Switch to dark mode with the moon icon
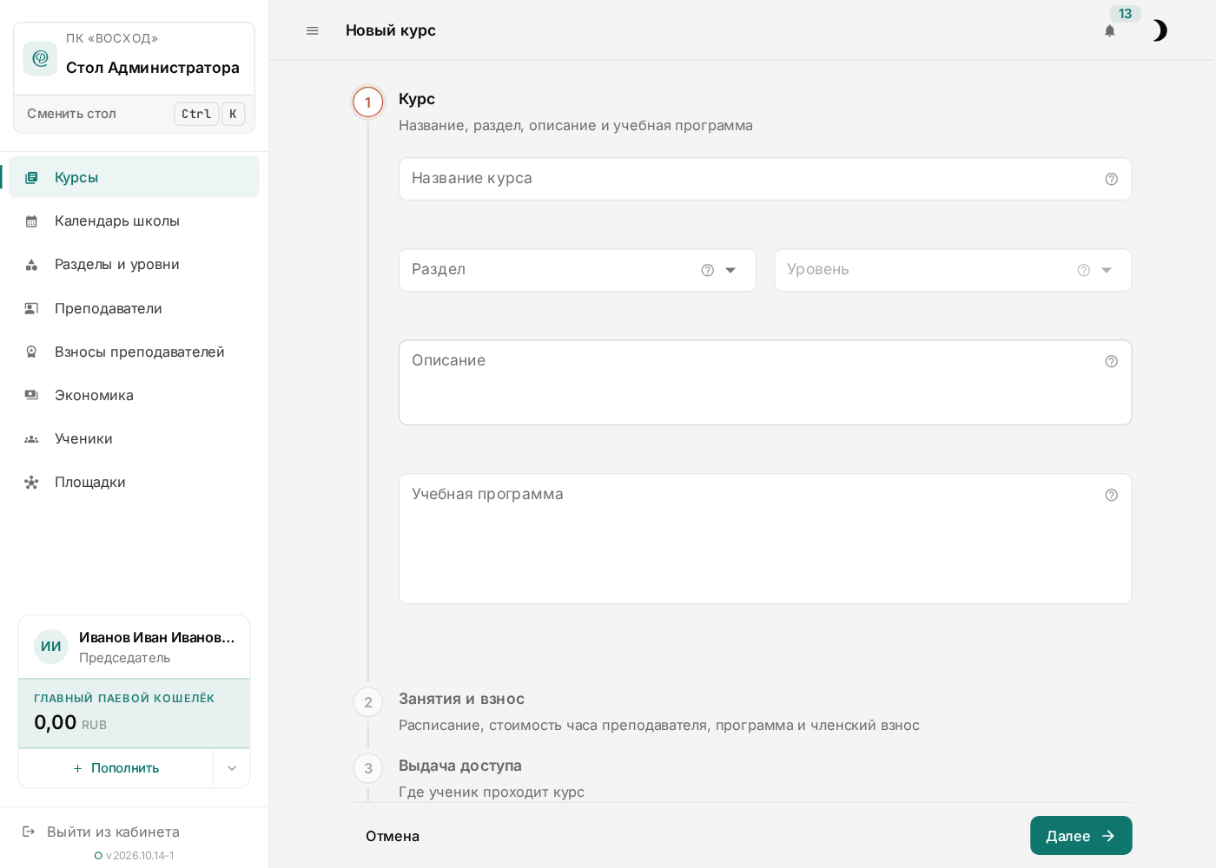 (1159, 31)
